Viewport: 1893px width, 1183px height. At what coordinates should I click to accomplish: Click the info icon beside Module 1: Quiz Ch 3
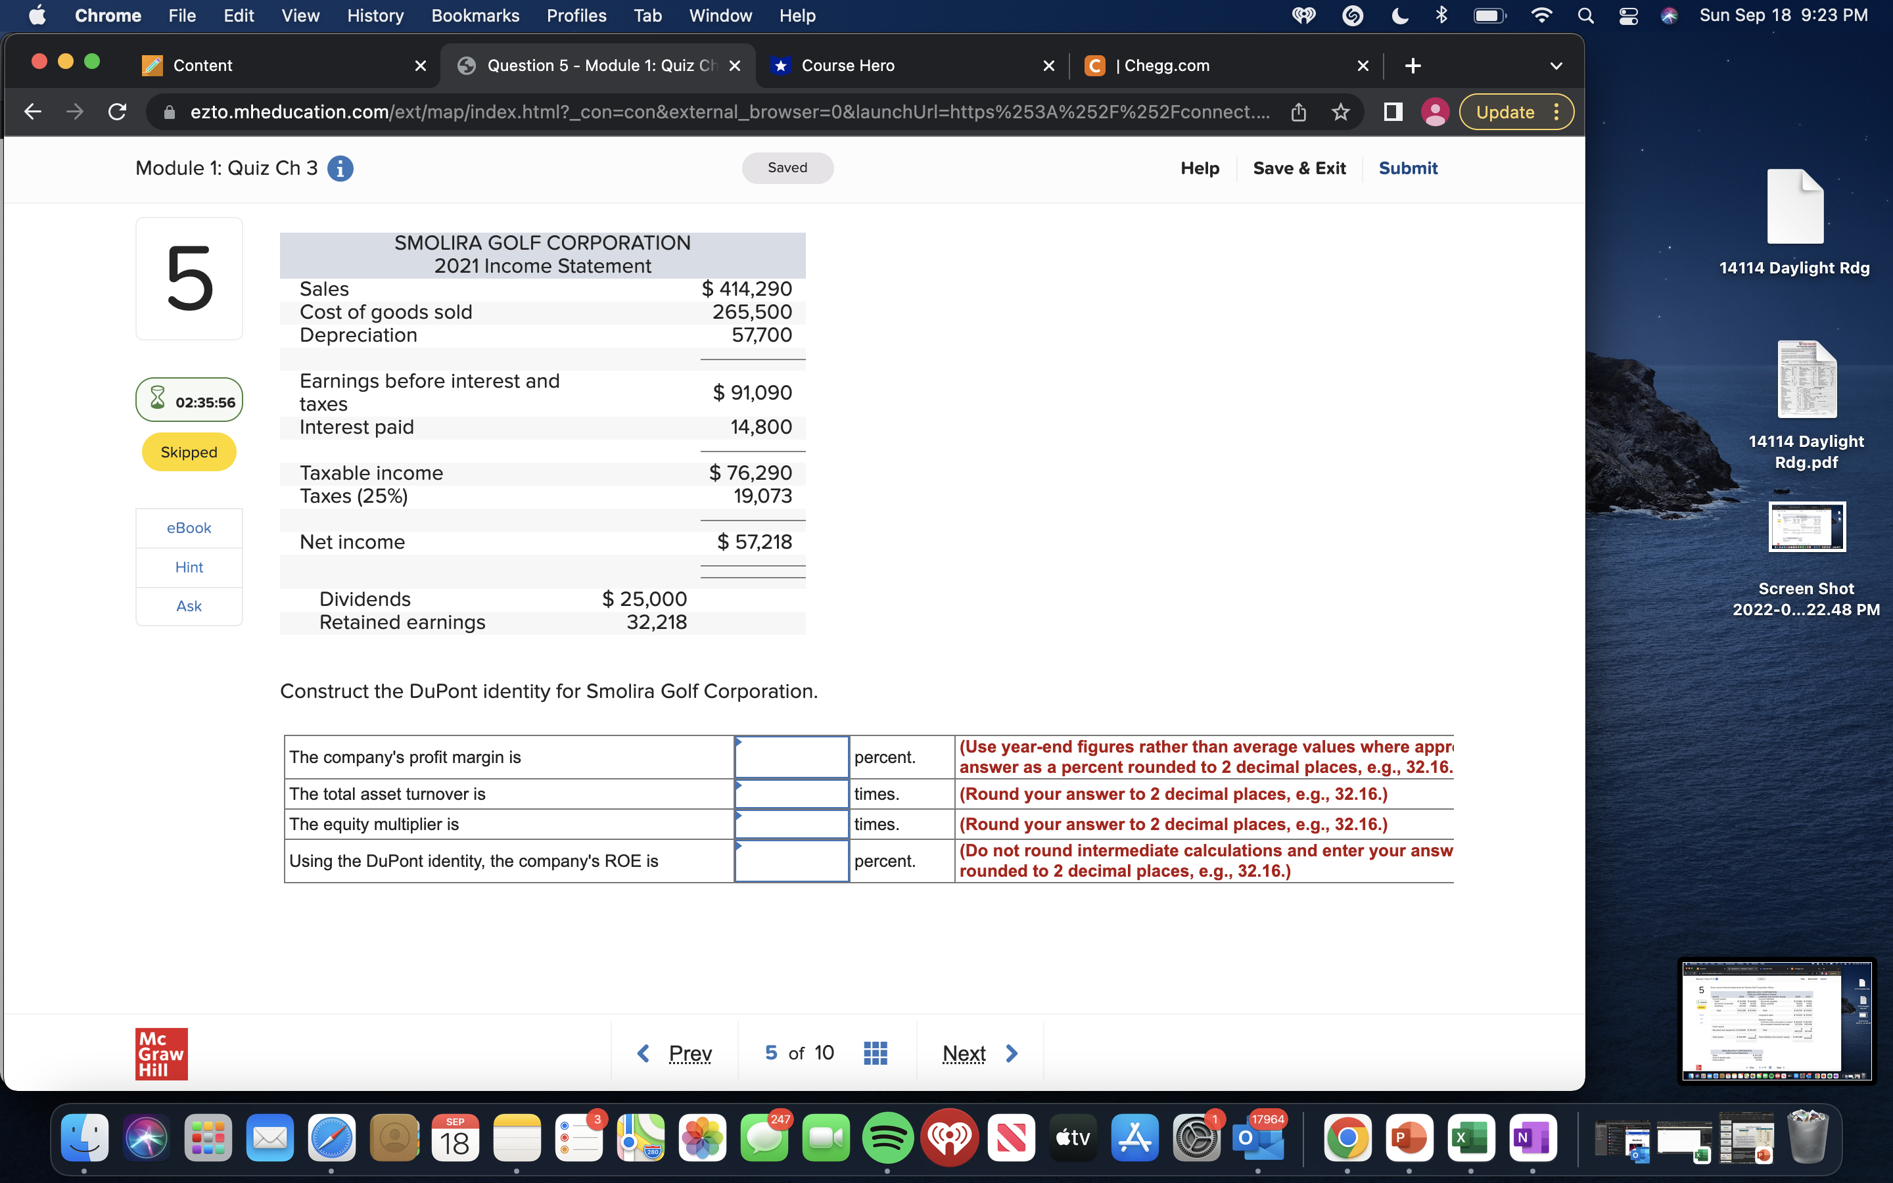click(340, 168)
